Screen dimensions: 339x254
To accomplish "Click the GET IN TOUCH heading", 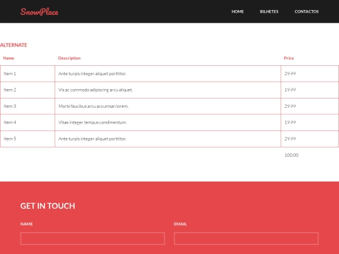I will (48, 206).
